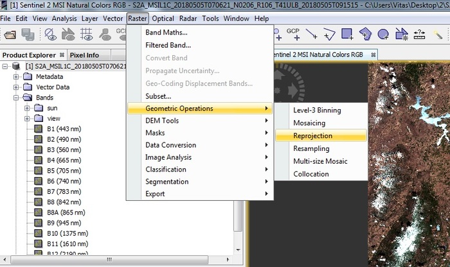
Task: Select the Draw Rectangle tool
Action: coord(347,33)
